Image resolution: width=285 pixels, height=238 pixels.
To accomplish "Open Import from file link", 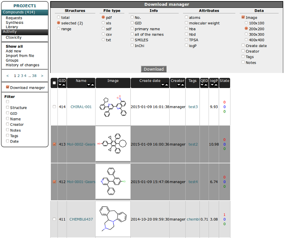I will pyautogui.click(x=20, y=56).
